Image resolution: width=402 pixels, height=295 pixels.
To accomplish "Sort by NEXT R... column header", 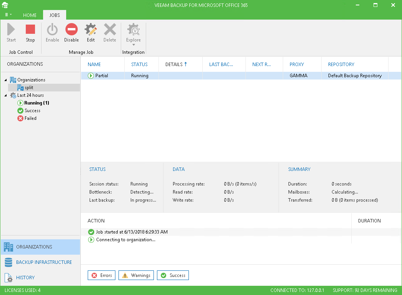I will point(262,64).
